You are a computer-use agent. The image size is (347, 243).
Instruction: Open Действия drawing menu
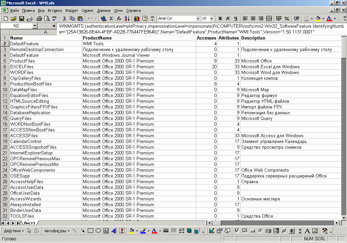14,231
